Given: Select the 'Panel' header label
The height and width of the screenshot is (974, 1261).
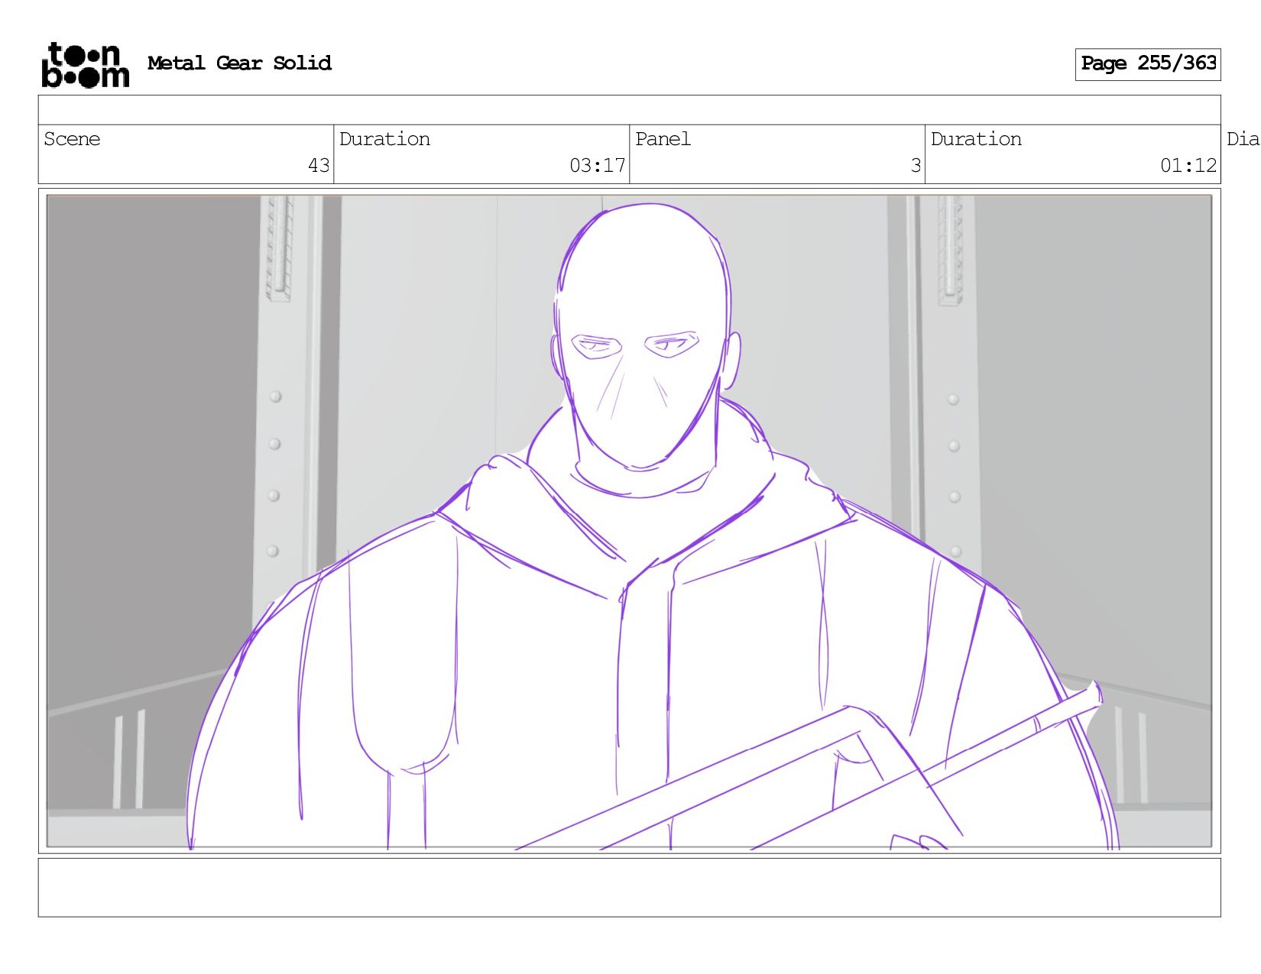Looking at the screenshot, I should (663, 139).
